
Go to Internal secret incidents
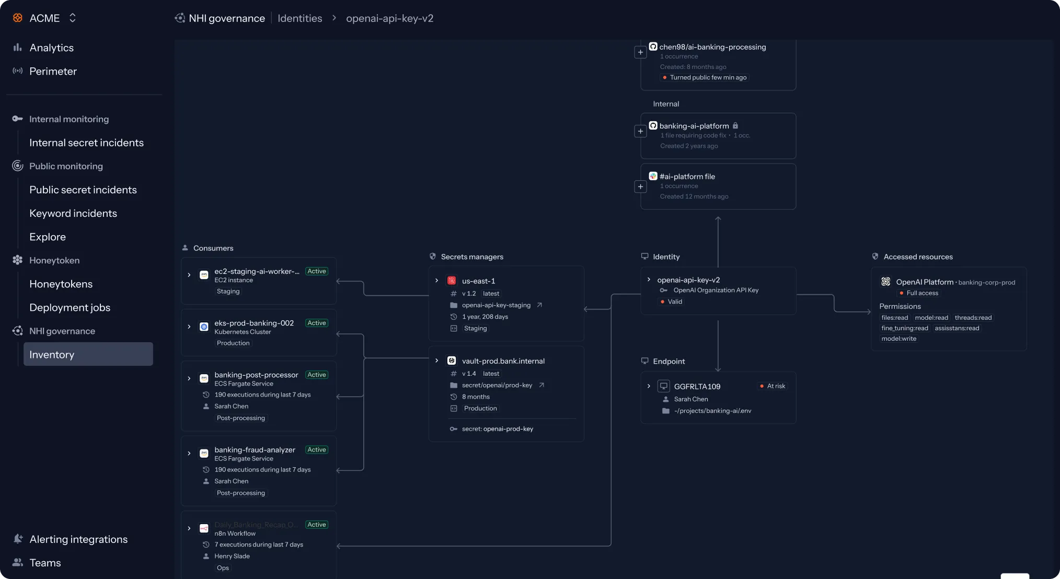[x=86, y=143]
